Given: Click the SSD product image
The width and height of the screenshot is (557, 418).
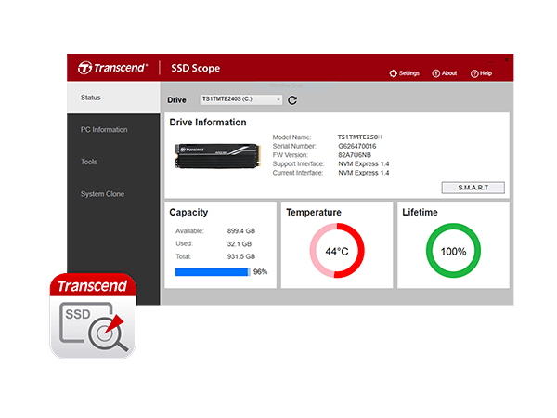Looking at the screenshot, I should pos(217,154).
